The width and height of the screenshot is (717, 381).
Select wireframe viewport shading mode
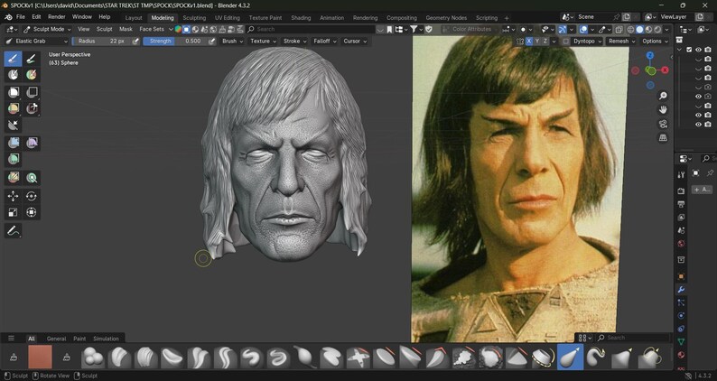pyautogui.click(x=630, y=29)
